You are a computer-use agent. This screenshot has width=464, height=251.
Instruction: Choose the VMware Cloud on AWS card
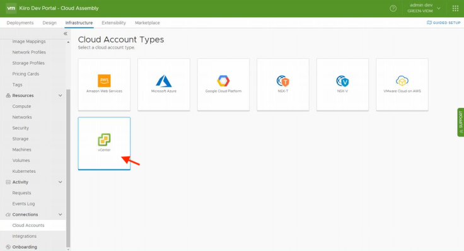[402, 85]
